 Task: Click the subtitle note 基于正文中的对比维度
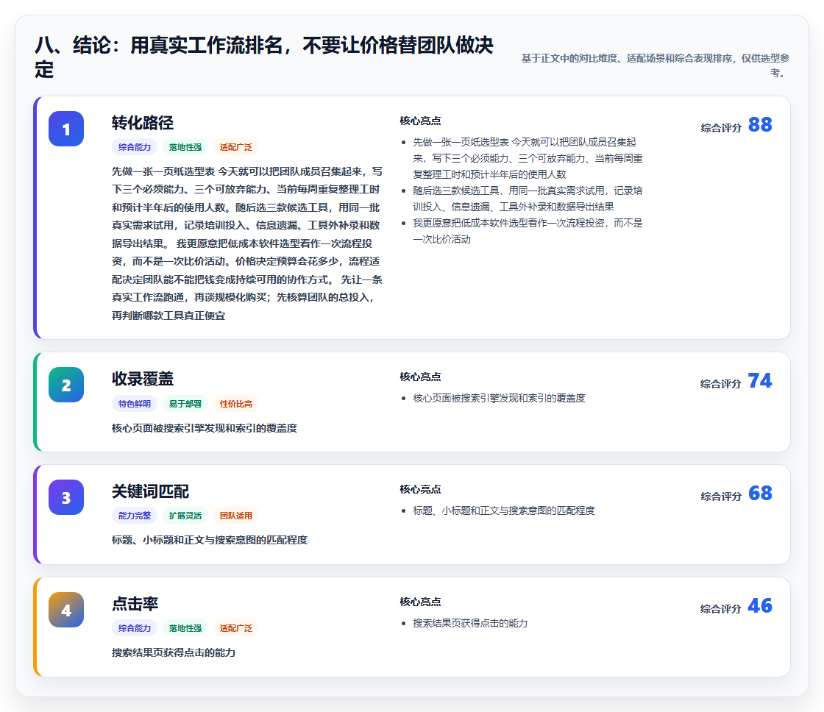[655, 65]
